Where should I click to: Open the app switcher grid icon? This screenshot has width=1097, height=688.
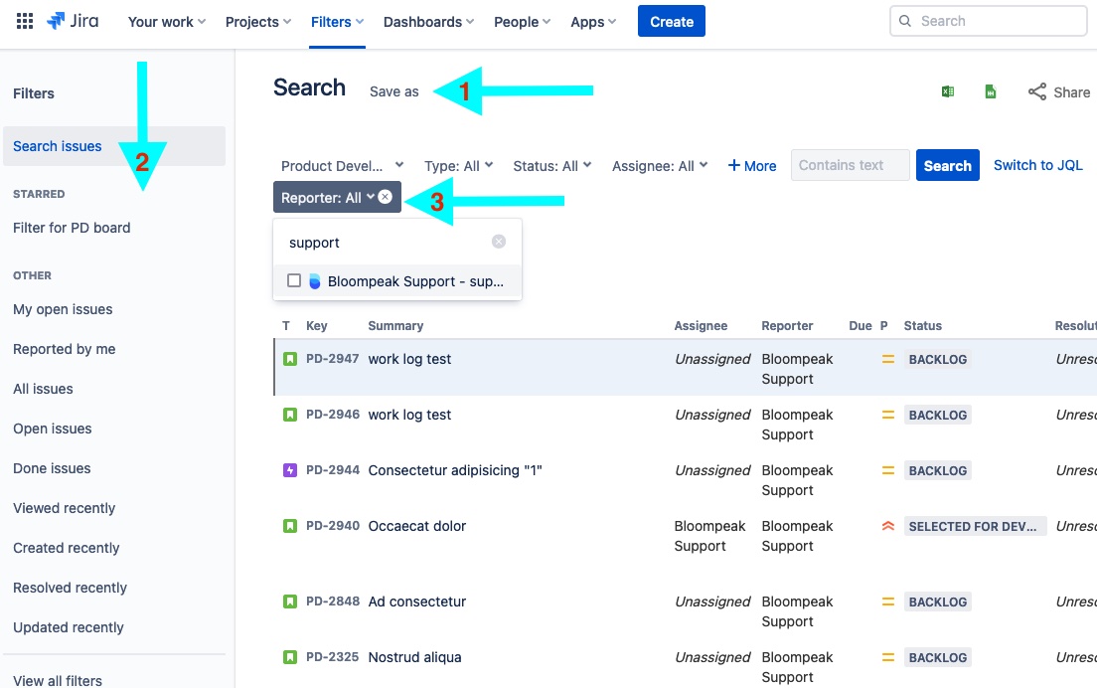pos(25,21)
